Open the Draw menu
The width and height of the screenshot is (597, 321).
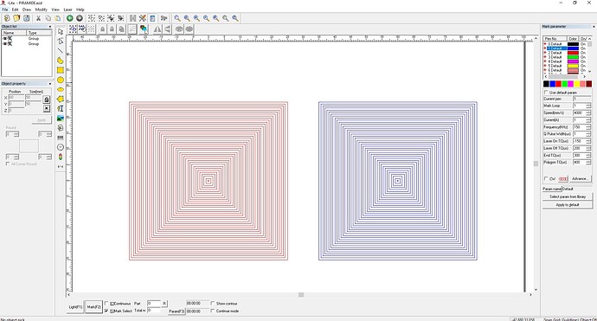point(27,10)
